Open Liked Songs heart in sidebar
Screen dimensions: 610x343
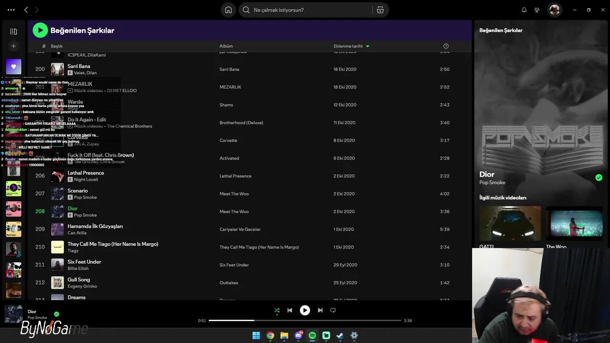tap(13, 67)
